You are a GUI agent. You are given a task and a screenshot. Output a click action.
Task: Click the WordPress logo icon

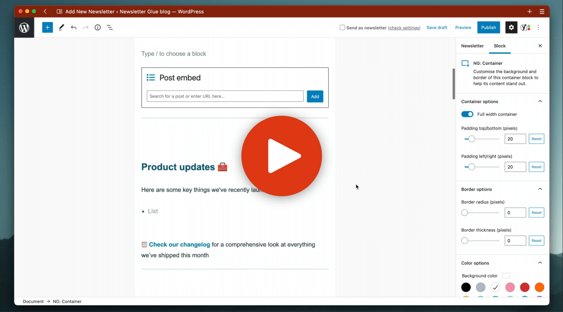pos(24,27)
